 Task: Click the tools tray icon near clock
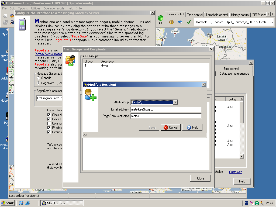(x=261, y=203)
